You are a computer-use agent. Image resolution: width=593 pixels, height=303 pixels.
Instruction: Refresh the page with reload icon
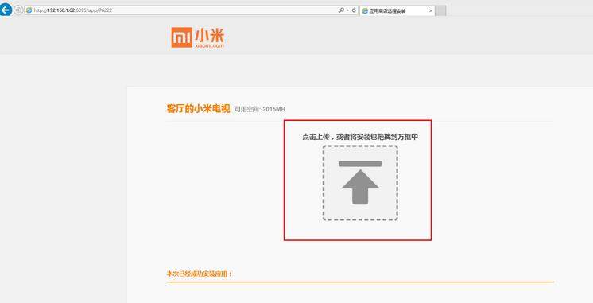pos(354,10)
